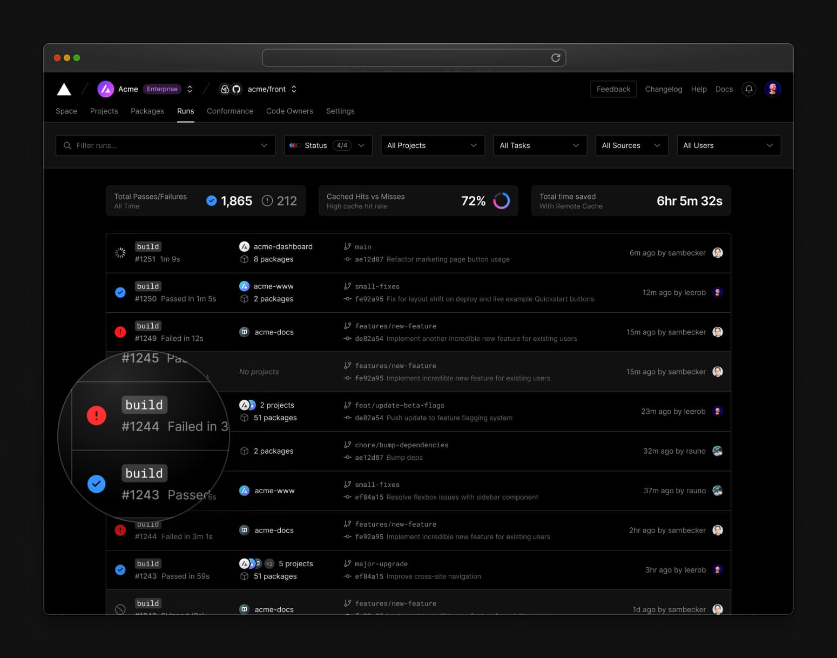Open the All Users filter dropdown
The image size is (837, 658).
(728, 145)
